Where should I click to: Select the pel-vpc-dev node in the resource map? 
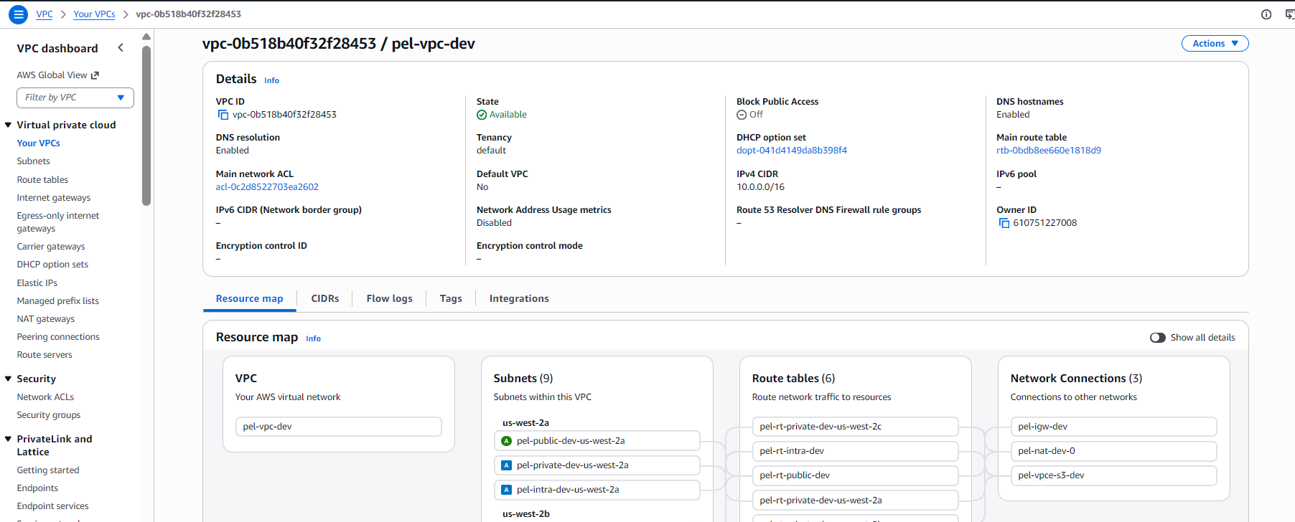click(x=338, y=427)
